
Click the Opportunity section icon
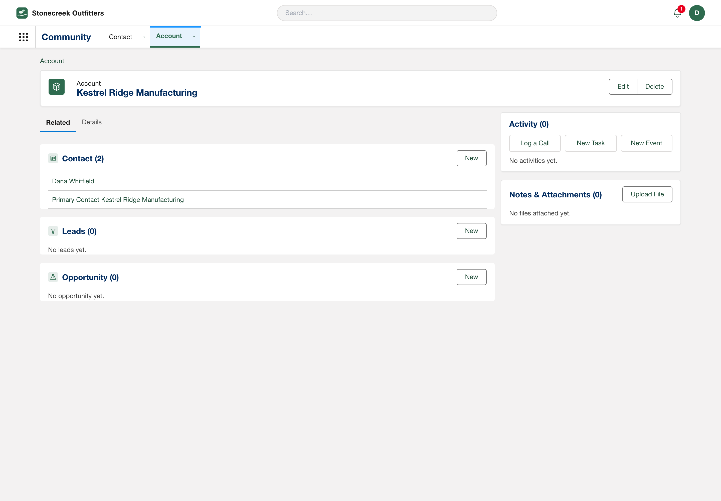point(53,277)
